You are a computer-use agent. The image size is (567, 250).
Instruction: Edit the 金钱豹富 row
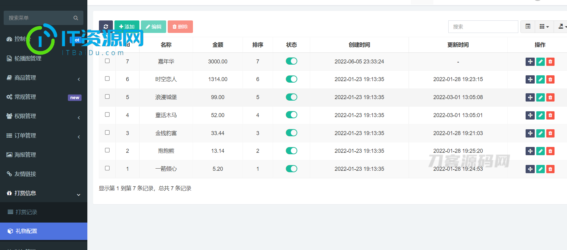click(x=540, y=133)
